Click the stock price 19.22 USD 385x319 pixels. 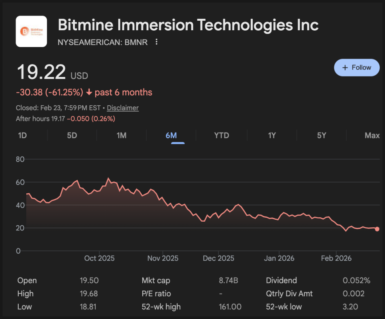[41, 73]
